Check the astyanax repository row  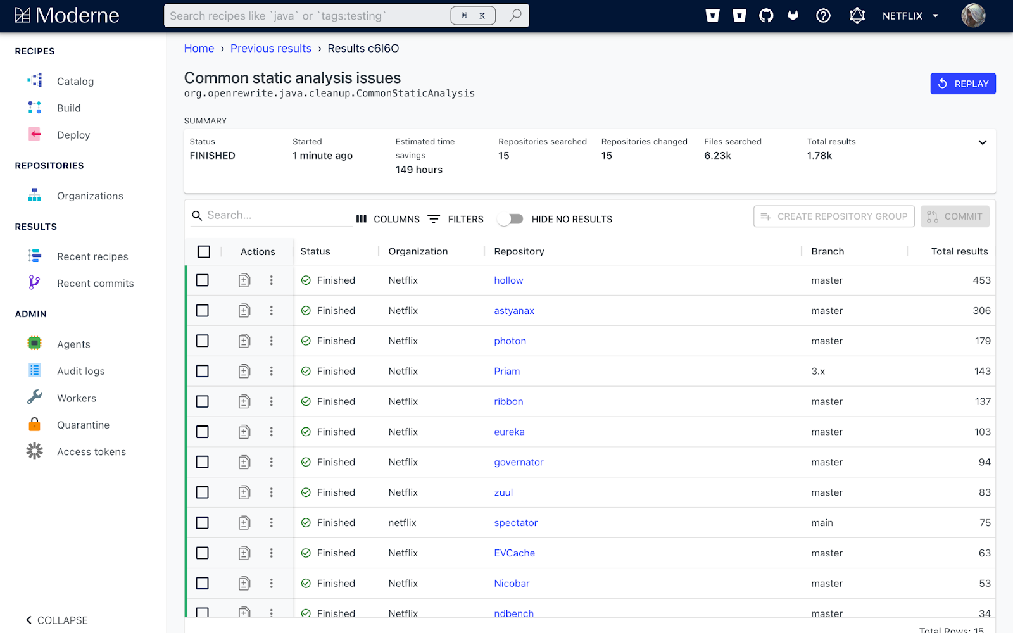pyautogui.click(x=203, y=311)
